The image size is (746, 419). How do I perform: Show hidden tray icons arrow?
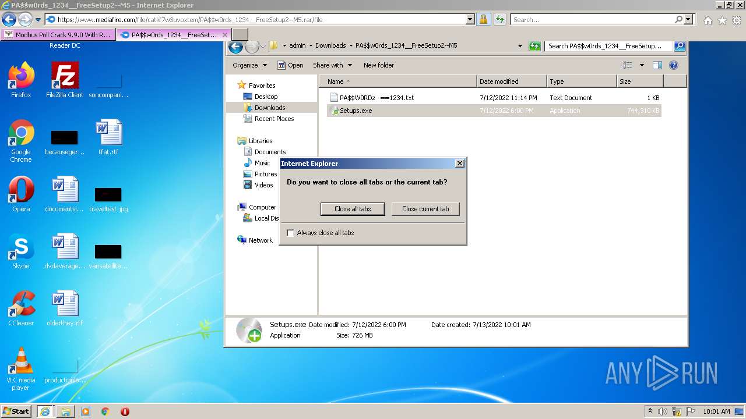click(x=650, y=411)
